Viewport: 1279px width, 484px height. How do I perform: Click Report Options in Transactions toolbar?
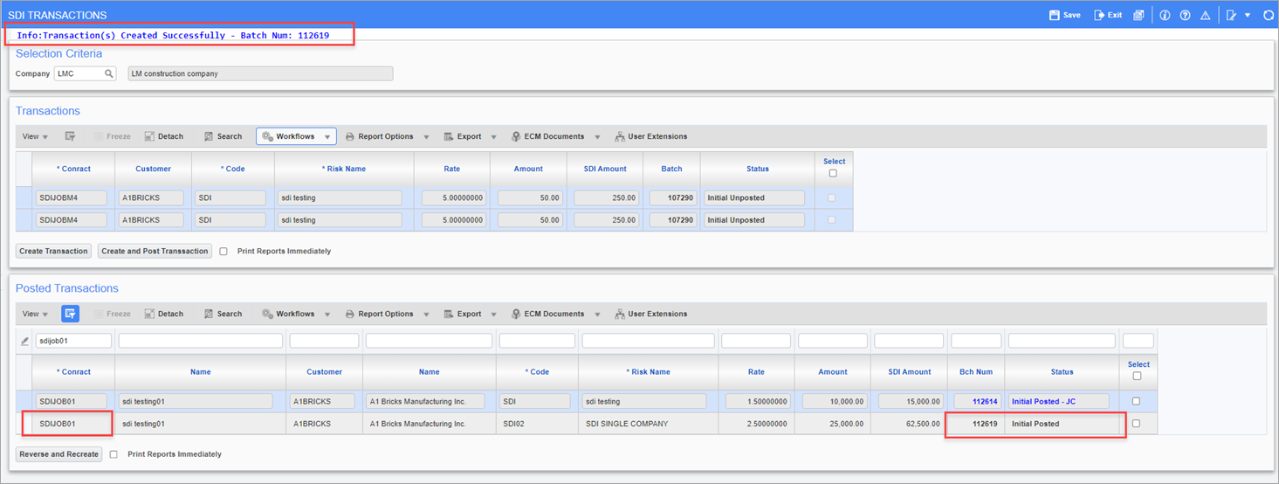point(379,137)
